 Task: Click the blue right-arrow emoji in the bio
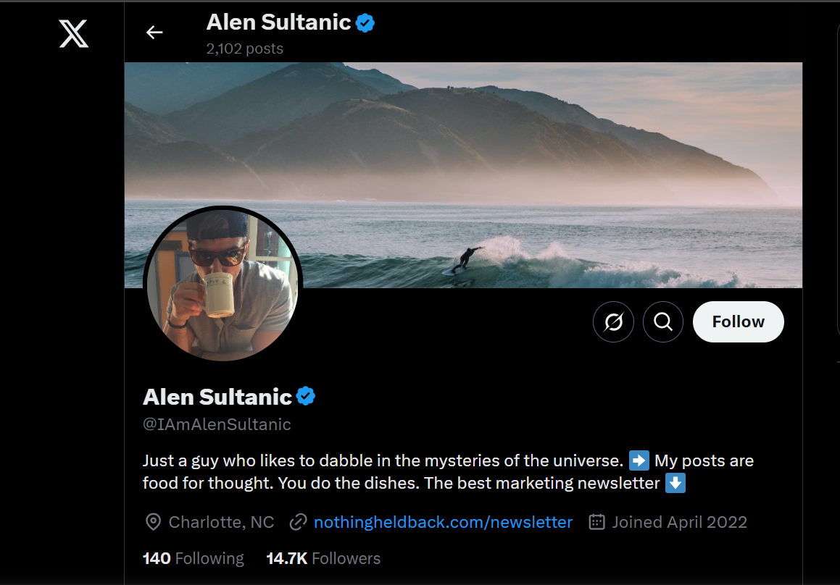coord(637,460)
